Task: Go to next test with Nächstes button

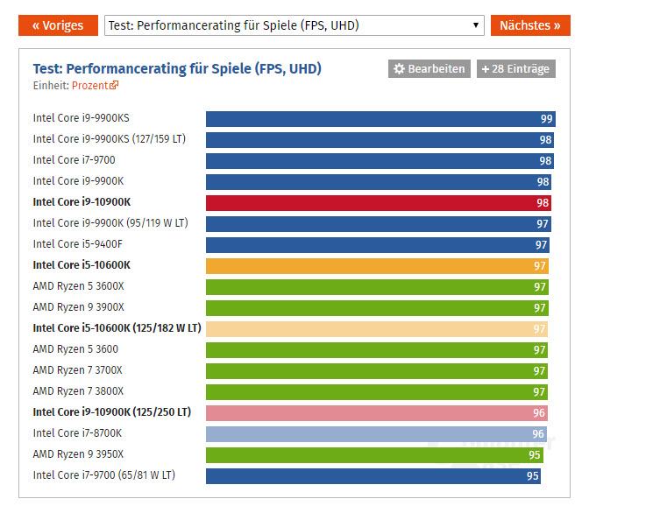Action: point(530,25)
